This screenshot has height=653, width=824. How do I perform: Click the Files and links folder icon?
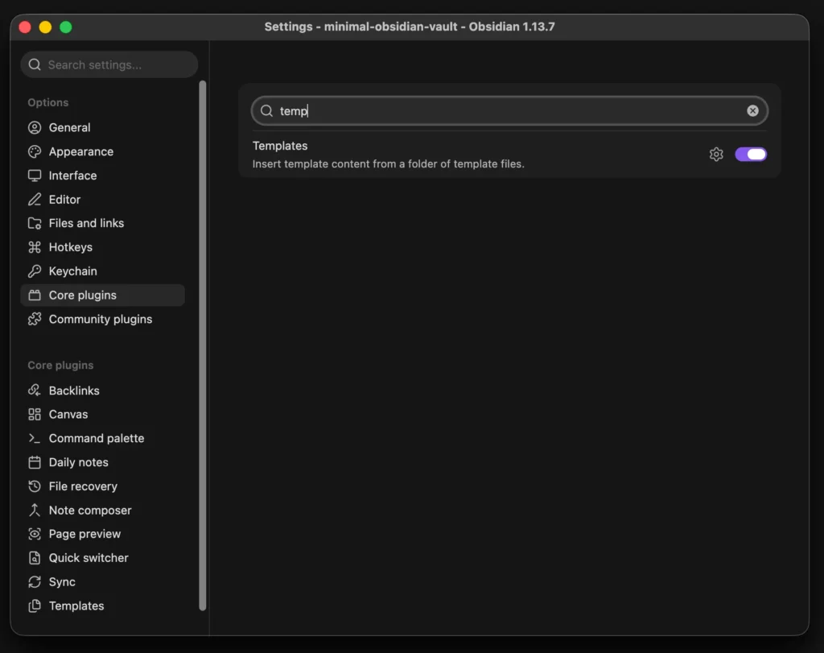coord(35,224)
